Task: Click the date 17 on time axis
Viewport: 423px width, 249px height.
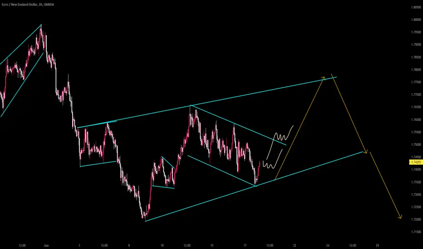Action: 245,245
